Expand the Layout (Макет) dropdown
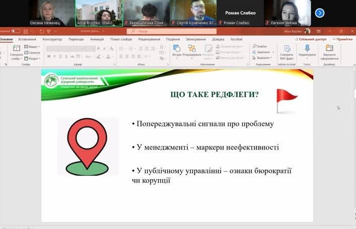 [33, 47]
